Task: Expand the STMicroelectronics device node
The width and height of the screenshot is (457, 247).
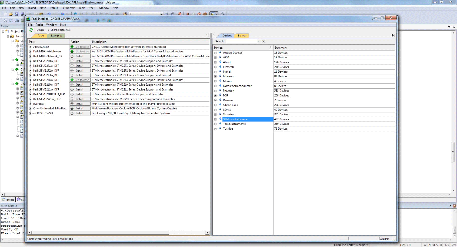Action: tap(215, 119)
